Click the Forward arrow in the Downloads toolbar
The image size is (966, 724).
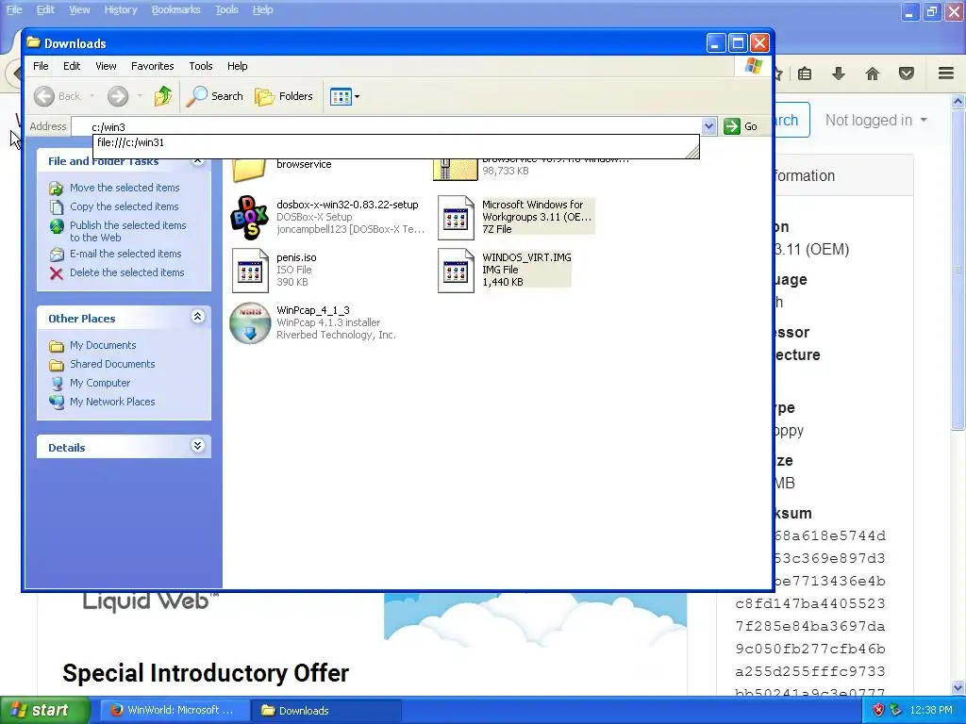[118, 96]
